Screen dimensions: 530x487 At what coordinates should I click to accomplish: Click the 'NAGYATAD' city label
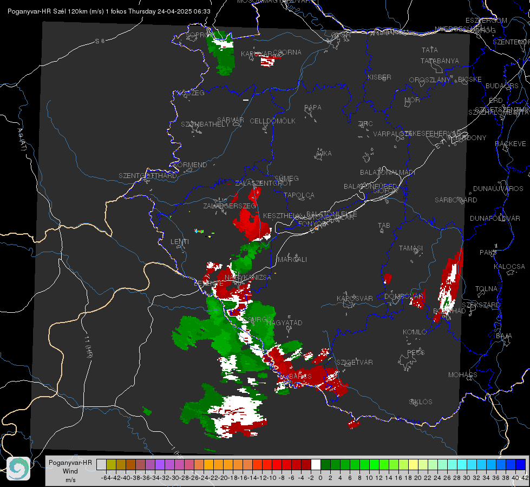(x=284, y=323)
